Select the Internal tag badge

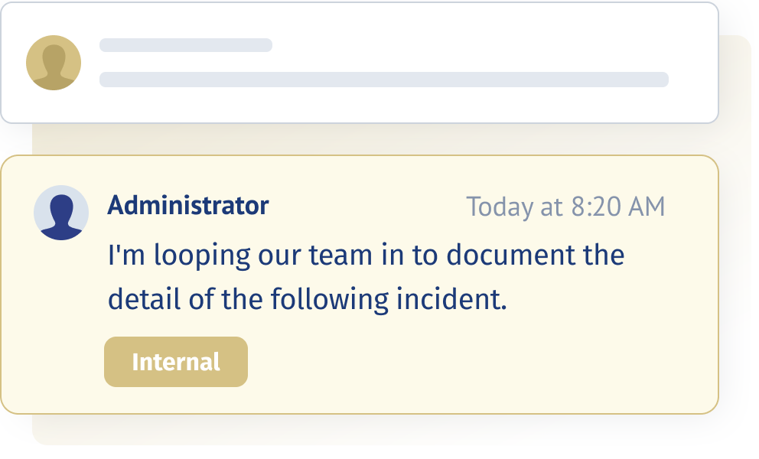click(x=176, y=362)
